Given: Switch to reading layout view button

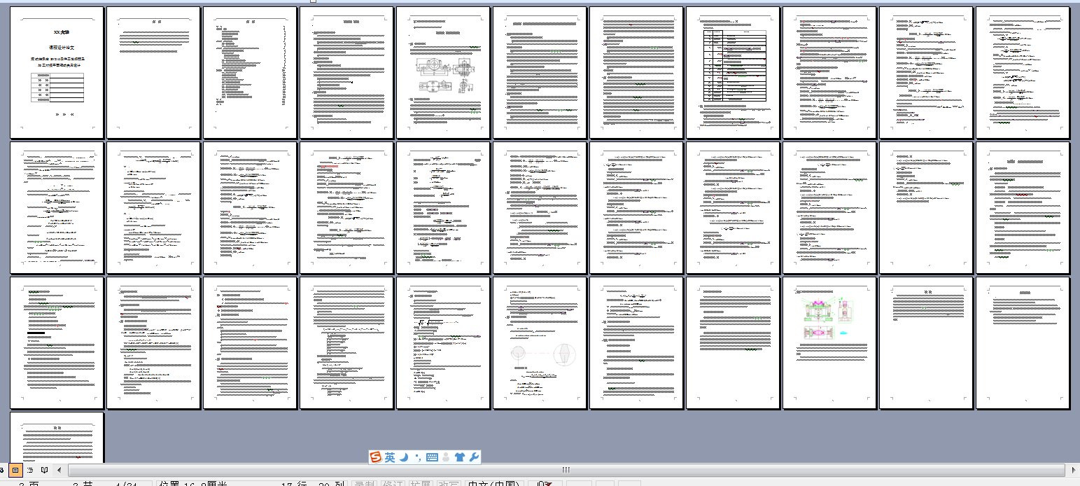Looking at the screenshot, I should [x=44, y=470].
